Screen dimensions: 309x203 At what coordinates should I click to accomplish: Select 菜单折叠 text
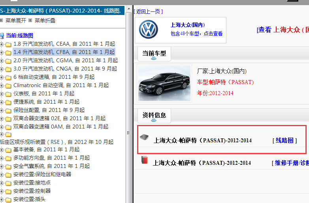click(x=45, y=20)
